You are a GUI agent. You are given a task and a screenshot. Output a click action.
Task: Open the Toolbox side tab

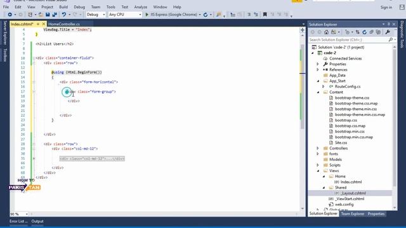pos(4,55)
